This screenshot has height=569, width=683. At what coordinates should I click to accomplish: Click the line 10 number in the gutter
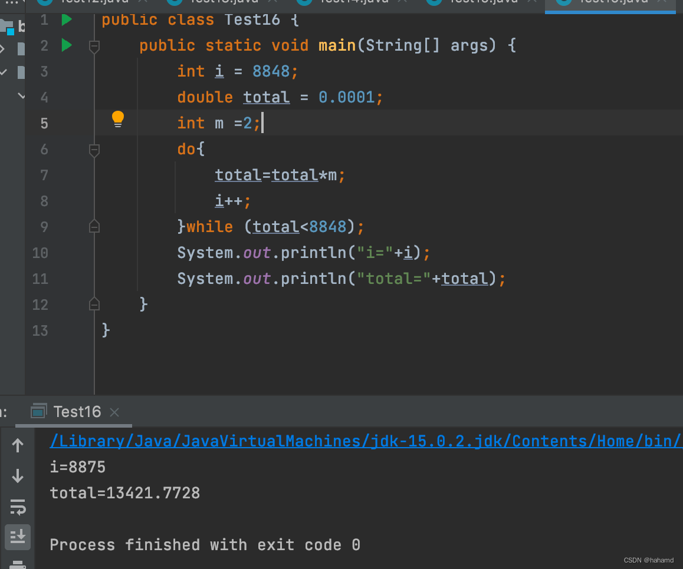40,253
